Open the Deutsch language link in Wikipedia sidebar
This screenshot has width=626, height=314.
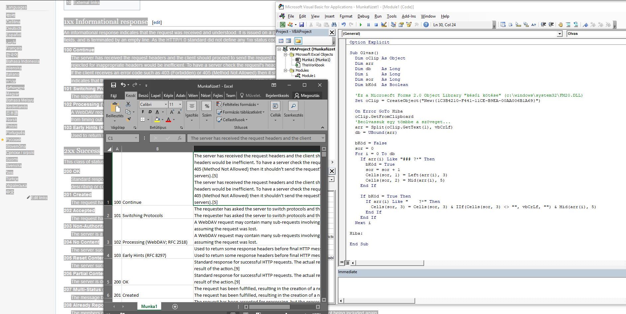(13, 28)
